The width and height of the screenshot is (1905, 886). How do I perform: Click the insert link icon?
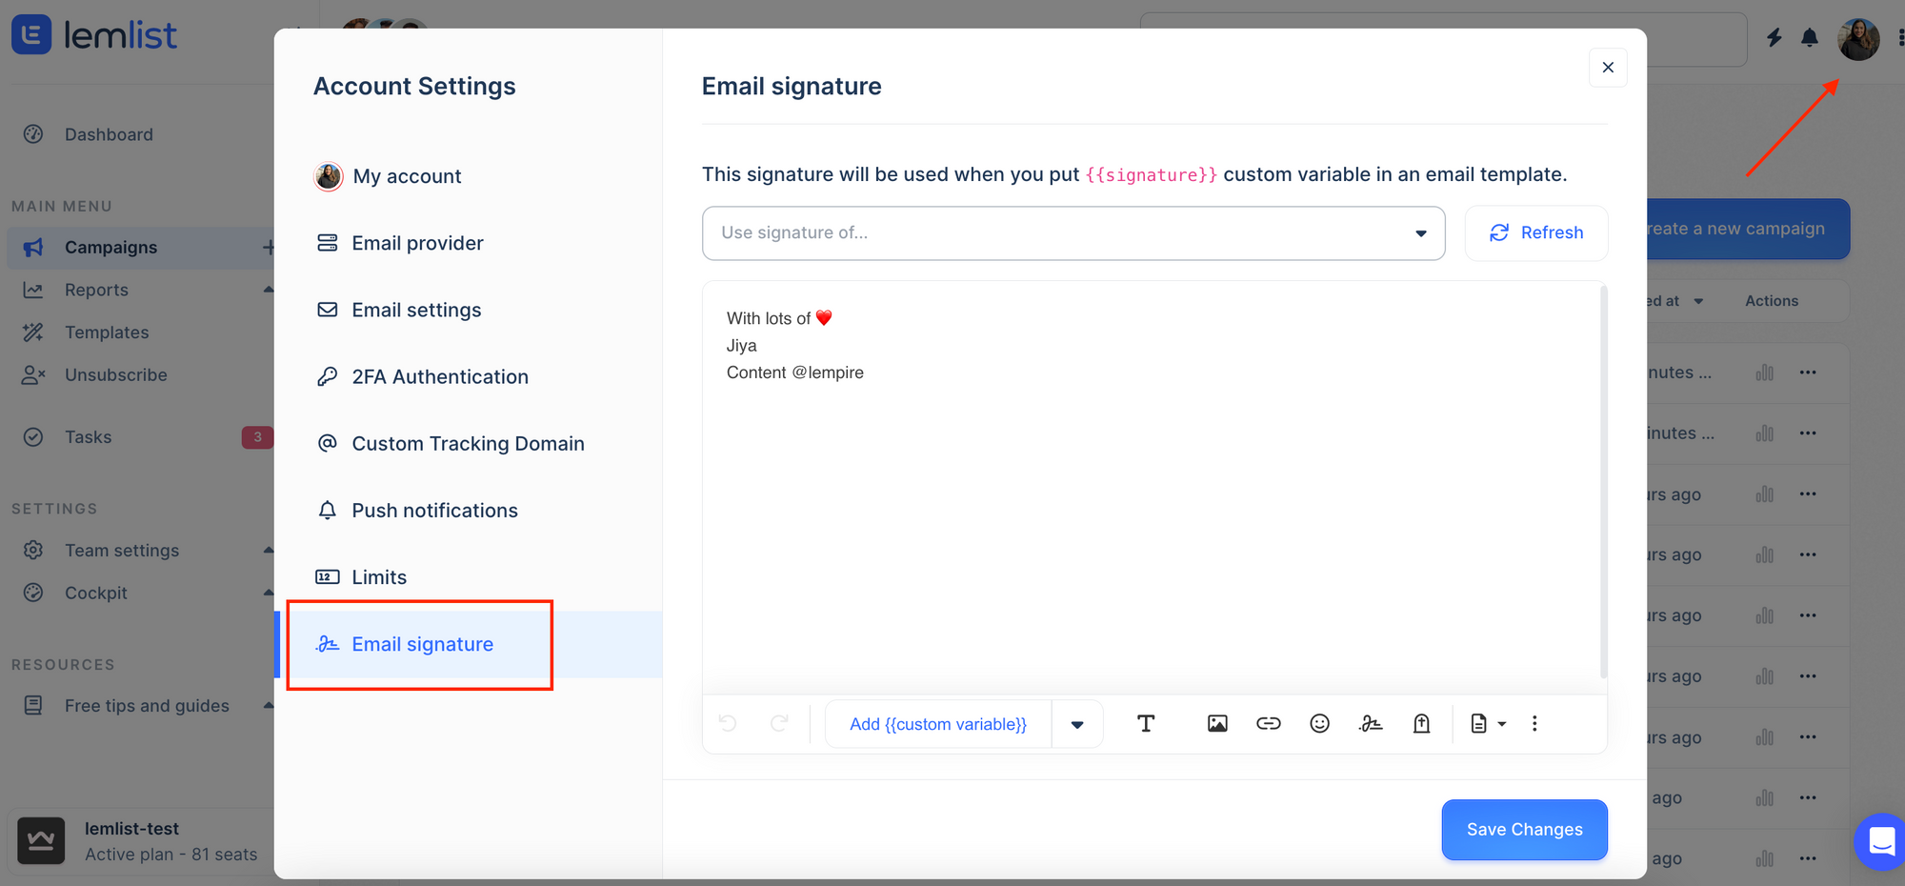[1268, 724]
